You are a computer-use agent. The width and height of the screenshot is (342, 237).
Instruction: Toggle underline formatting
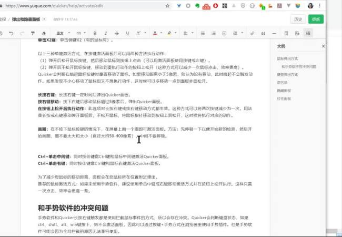128,33
